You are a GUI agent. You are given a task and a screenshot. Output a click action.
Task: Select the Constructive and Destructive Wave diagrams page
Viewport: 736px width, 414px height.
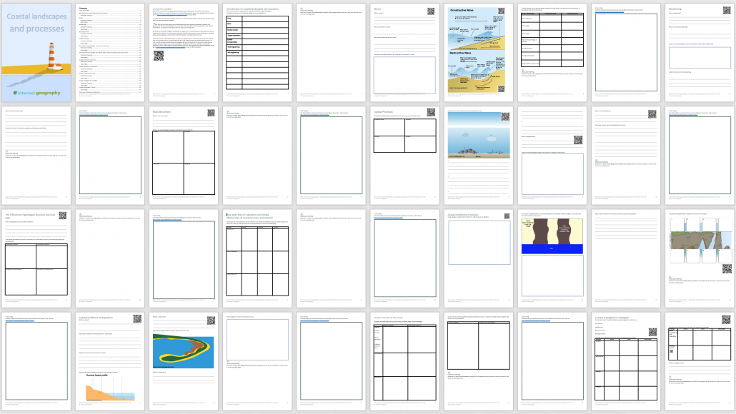pos(478,53)
